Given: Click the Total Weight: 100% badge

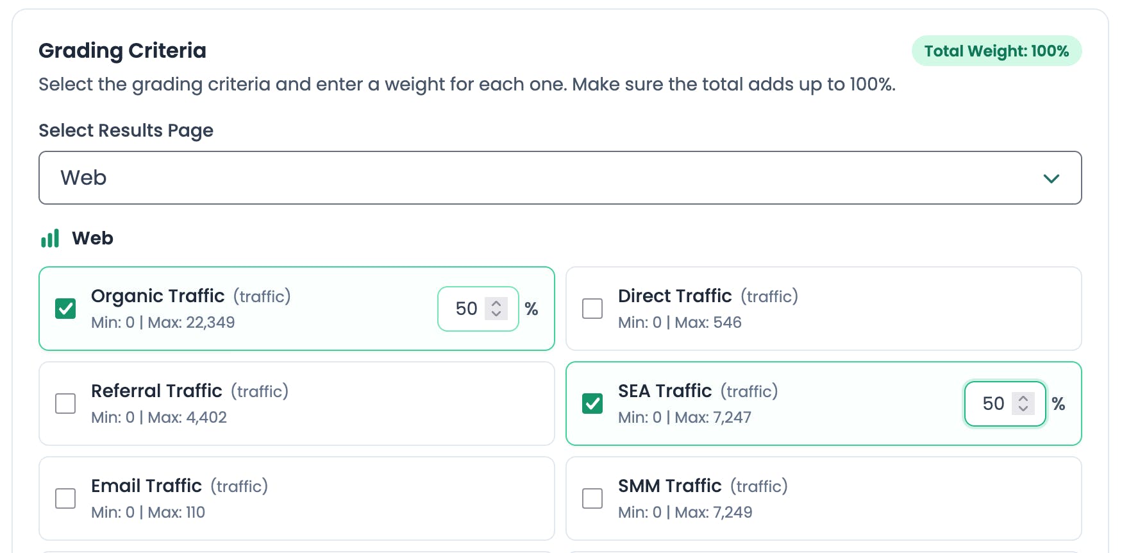Looking at the screenshot, I should (x=996, y=51).
